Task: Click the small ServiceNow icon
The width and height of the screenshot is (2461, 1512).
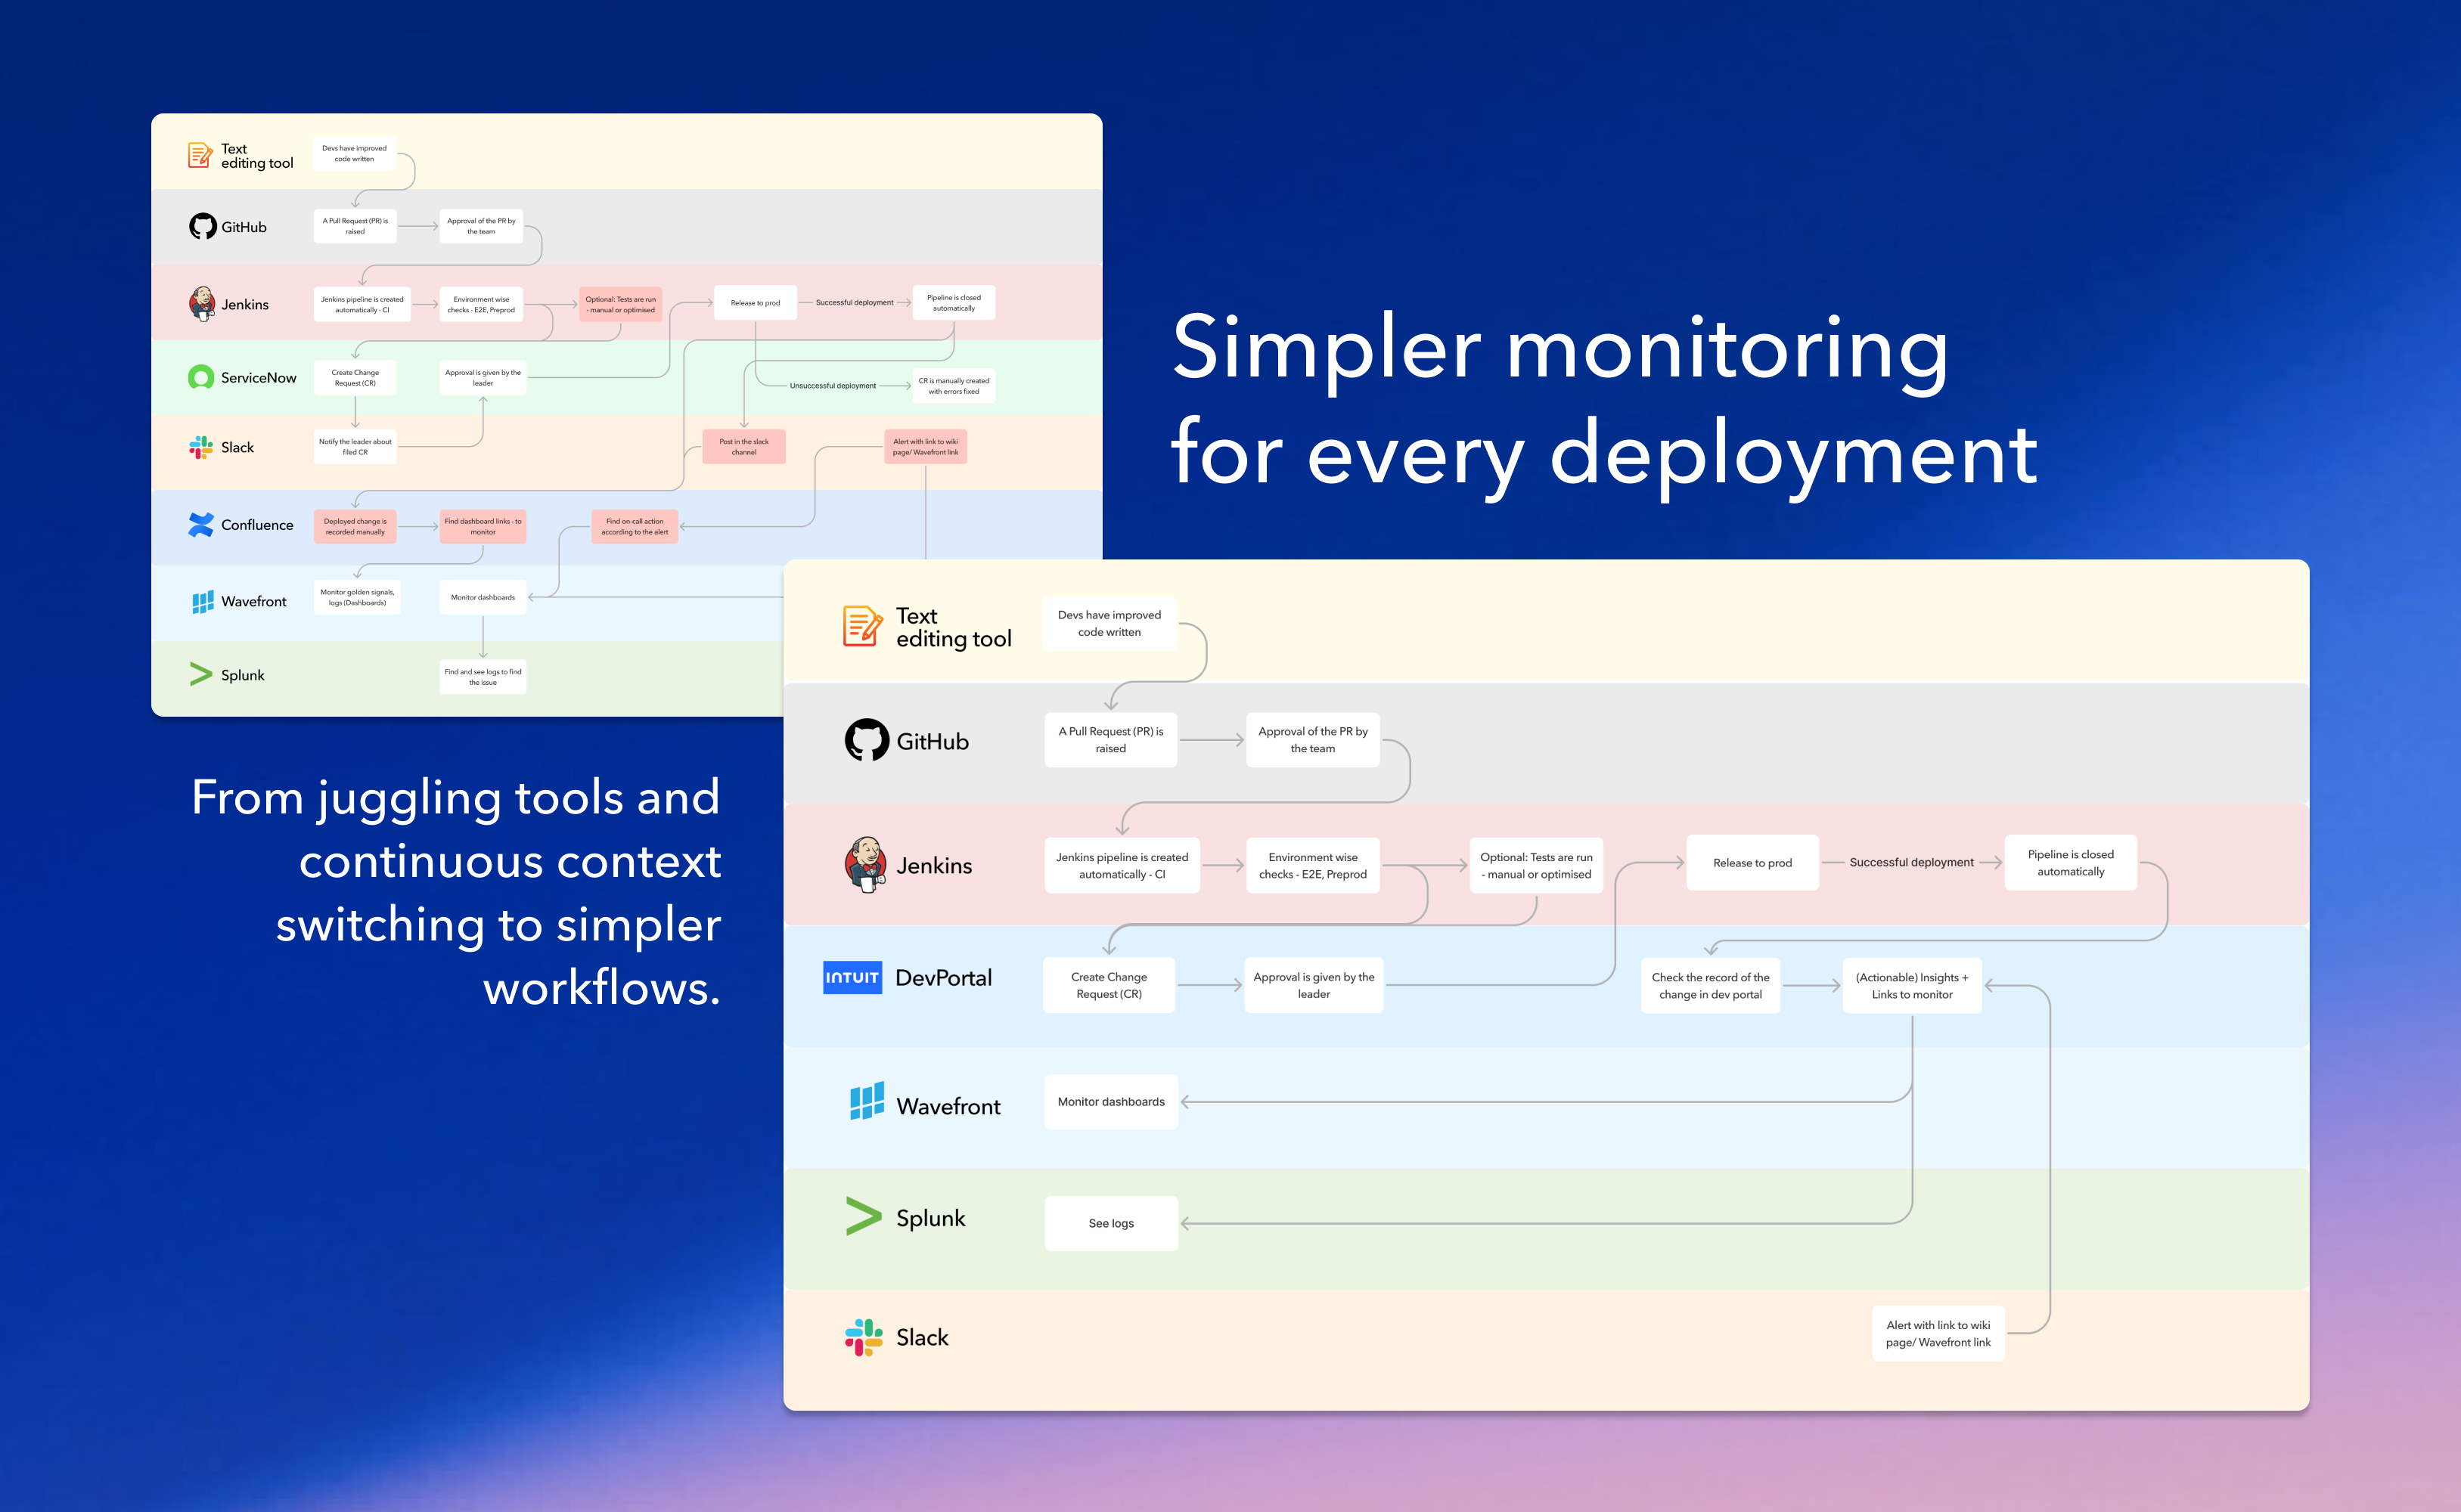Action: [201, 377]
